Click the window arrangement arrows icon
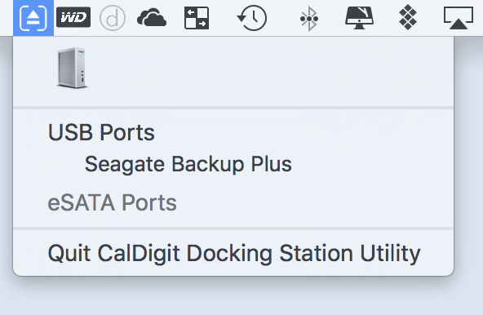The height and width of the screenshot is (315, 483). 197,18
